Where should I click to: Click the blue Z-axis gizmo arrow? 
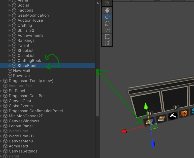153,144
